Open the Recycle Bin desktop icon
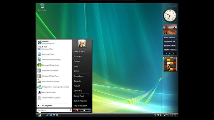 (x=42, y=7)
